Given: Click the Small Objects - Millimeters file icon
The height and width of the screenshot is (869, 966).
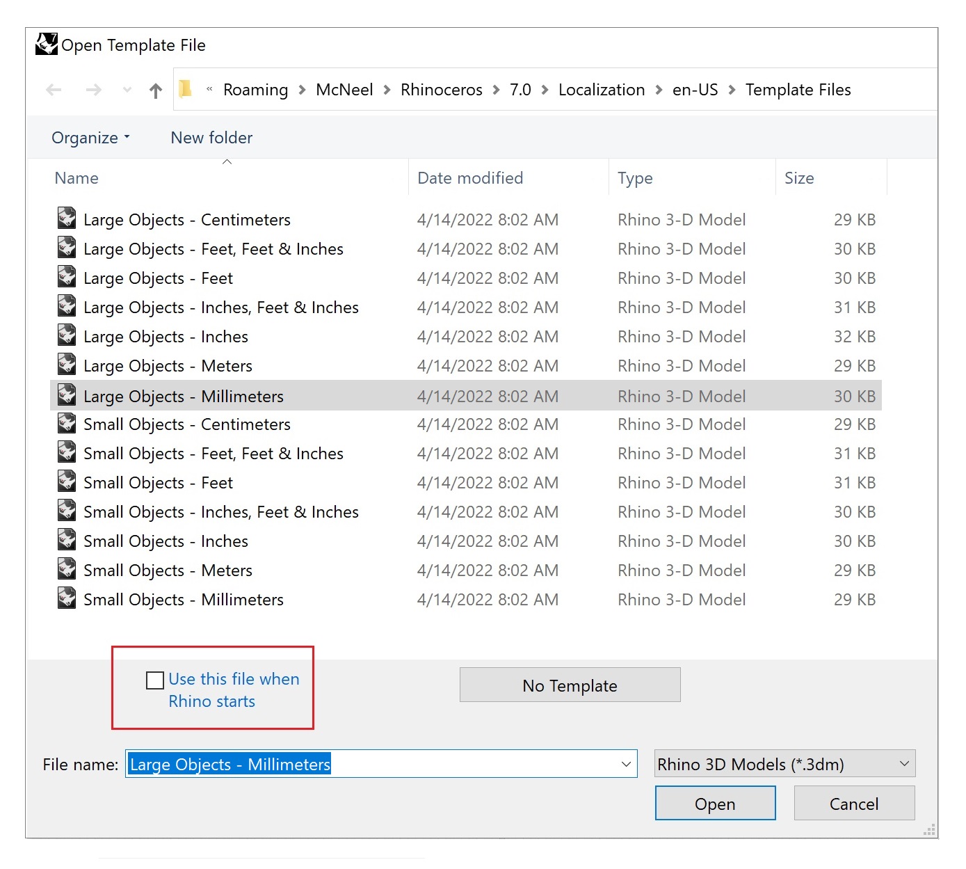Looking at the screenshot, I should pos(67,598).
